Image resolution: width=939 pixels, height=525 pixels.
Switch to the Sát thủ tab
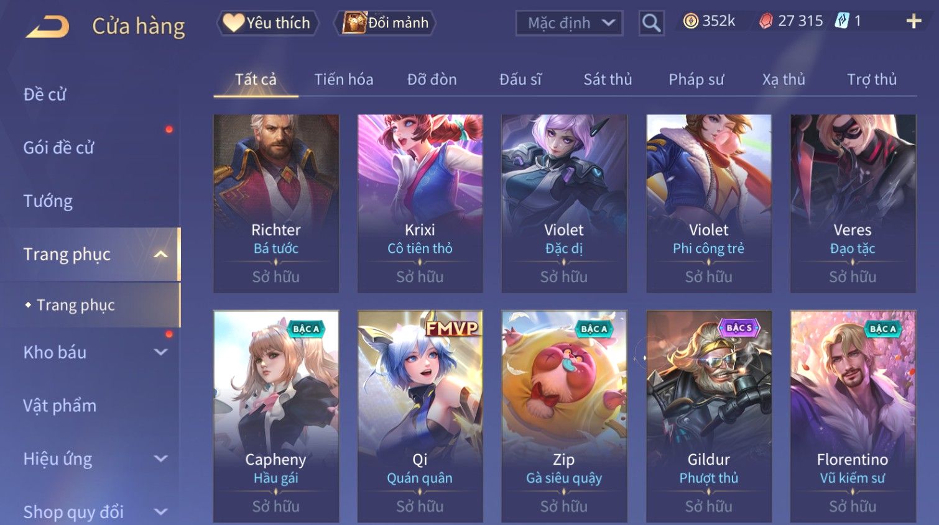608,80
